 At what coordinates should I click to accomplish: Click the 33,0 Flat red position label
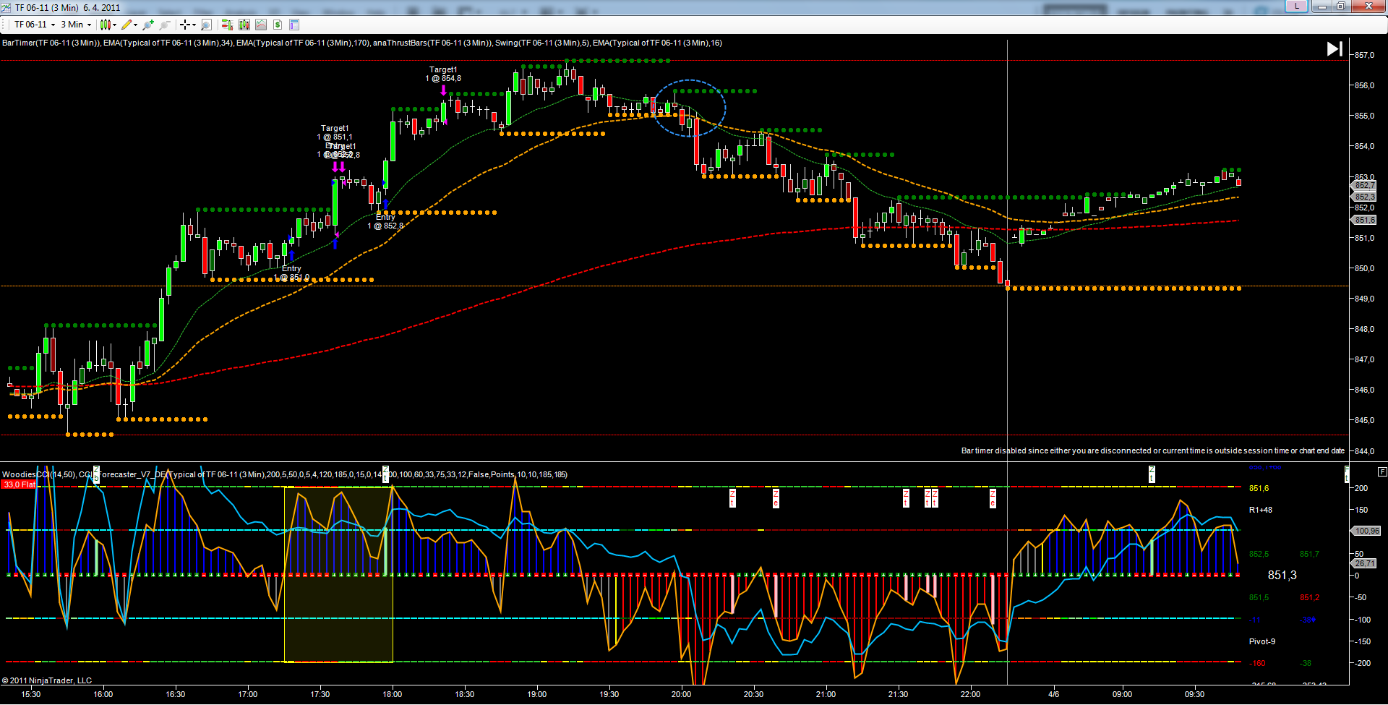pyautogui.click(x=19, y=484)
